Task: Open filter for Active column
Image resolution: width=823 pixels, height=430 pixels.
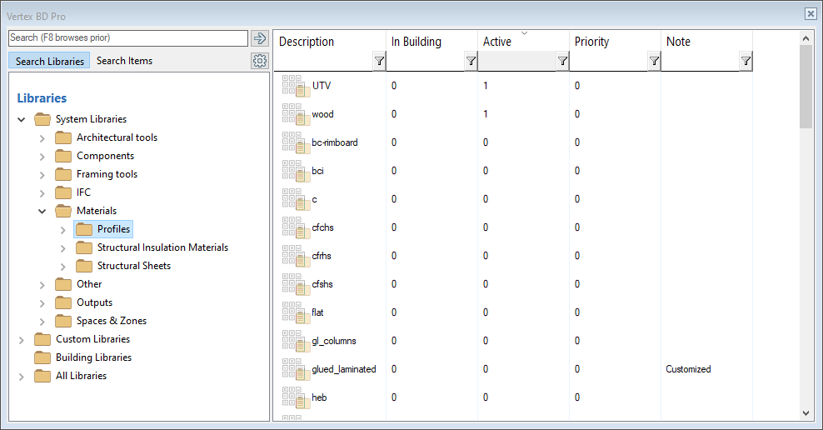Action: point(562,61)
